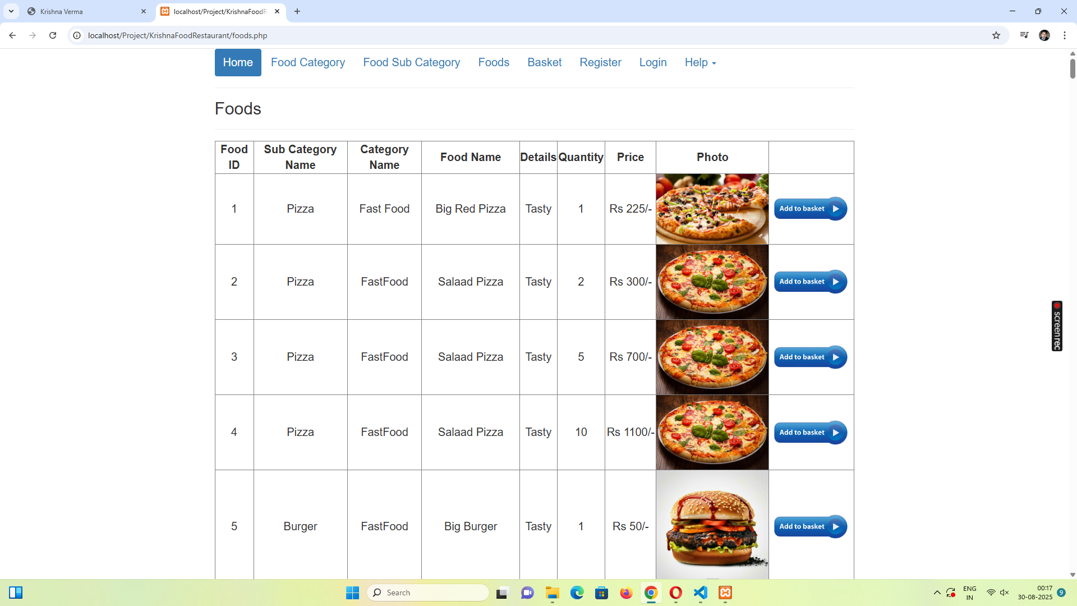Reload the foods.php page
The image size is (1077, 606).
53,35
